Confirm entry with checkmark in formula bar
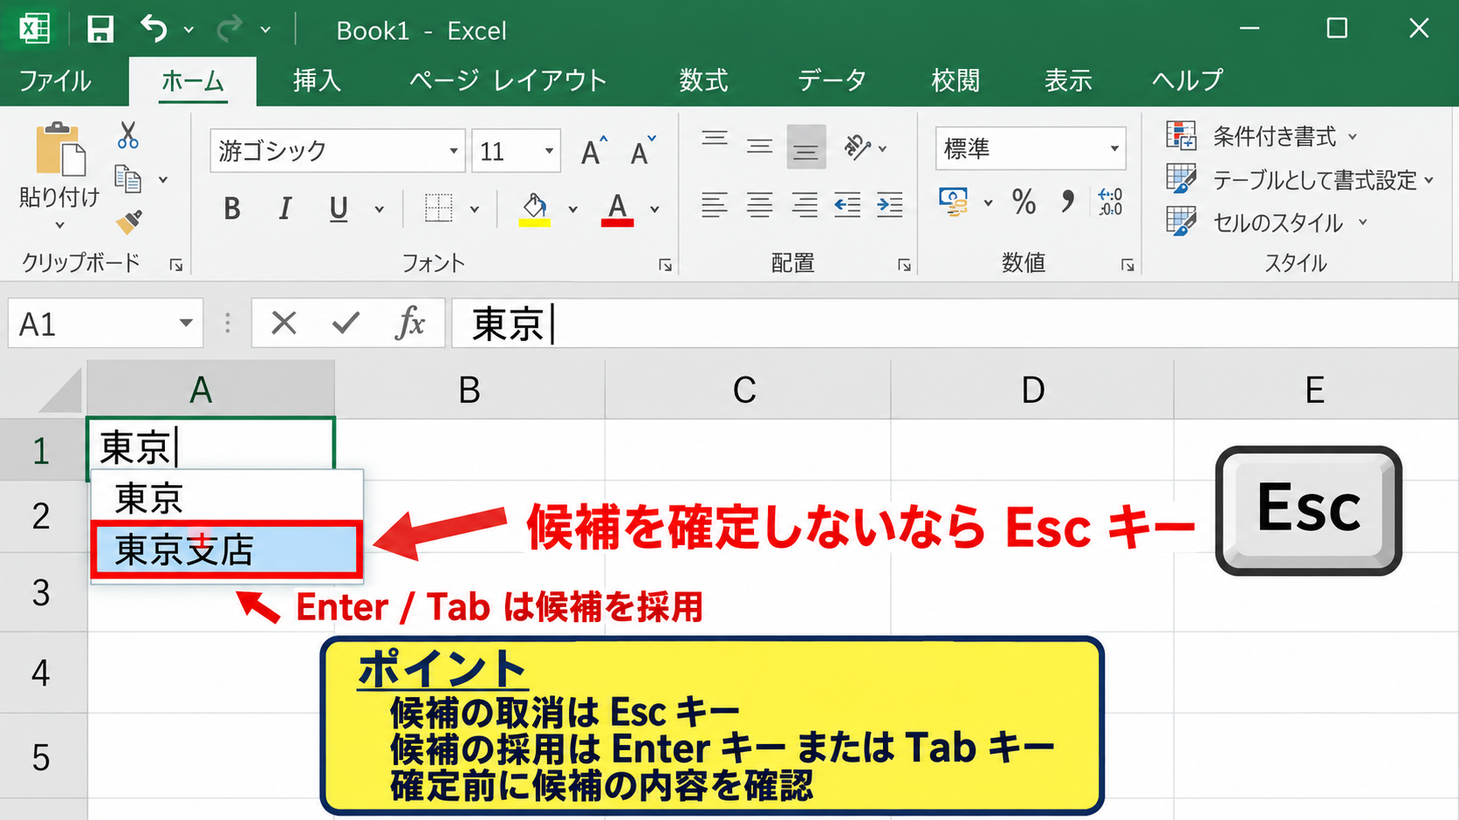 point(346,324)
